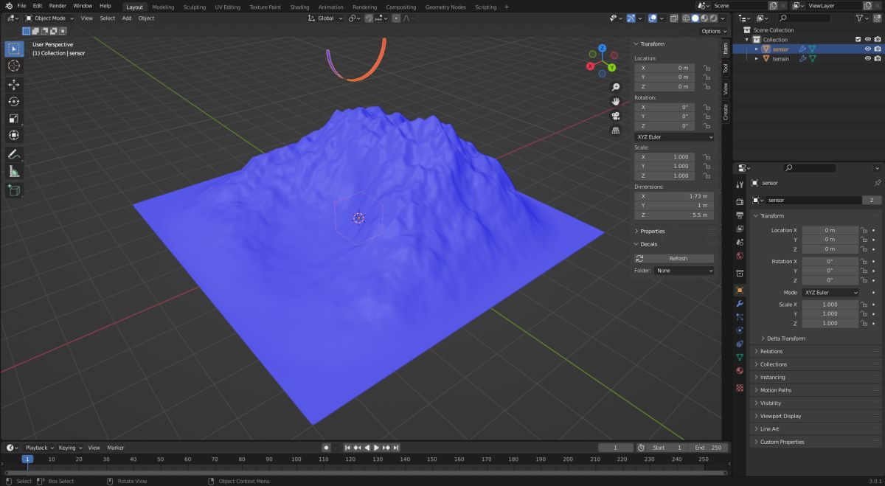The height and width of the screenshot is (486, 885).
Task: Open the Tool properties tab icon
Action: click(740, 184)
